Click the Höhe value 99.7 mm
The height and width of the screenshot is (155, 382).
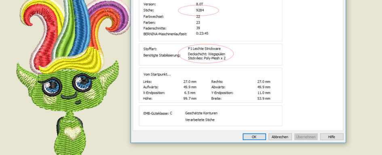[x=190, y=99]
